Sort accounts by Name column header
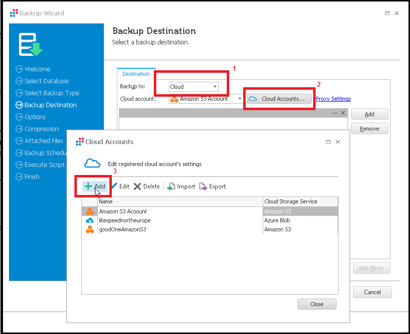The image size is (410, 334). 180,201
